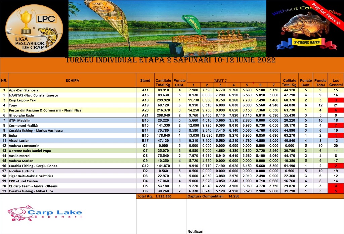The width and height of the screenshot is (344, 234).
Task: Open the lake banner photo
Action: [x=167, y=29]
